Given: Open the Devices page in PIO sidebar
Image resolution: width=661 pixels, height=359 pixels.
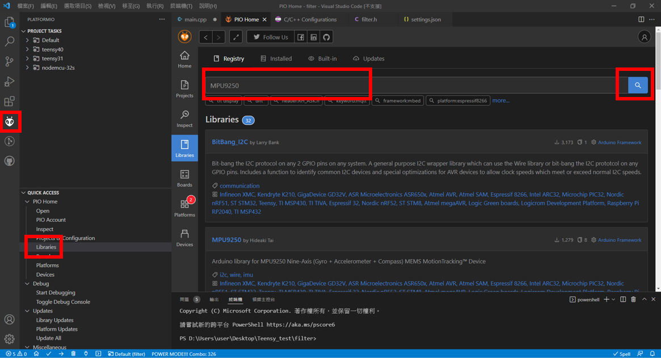Looking at the screenshot, I should (x=184, y=238).
